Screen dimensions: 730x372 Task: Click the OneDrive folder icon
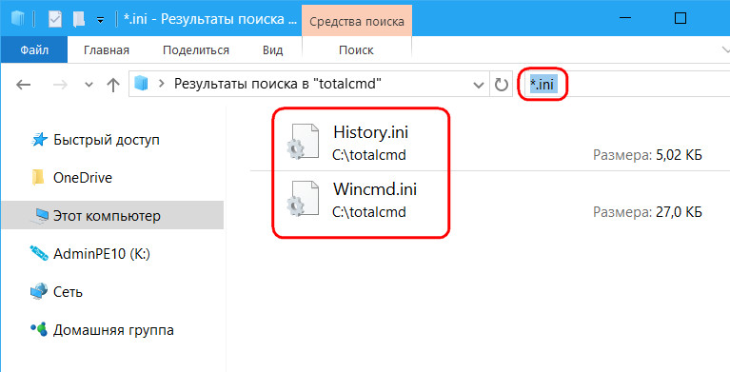pyautogui.click(x=38, y=177)
